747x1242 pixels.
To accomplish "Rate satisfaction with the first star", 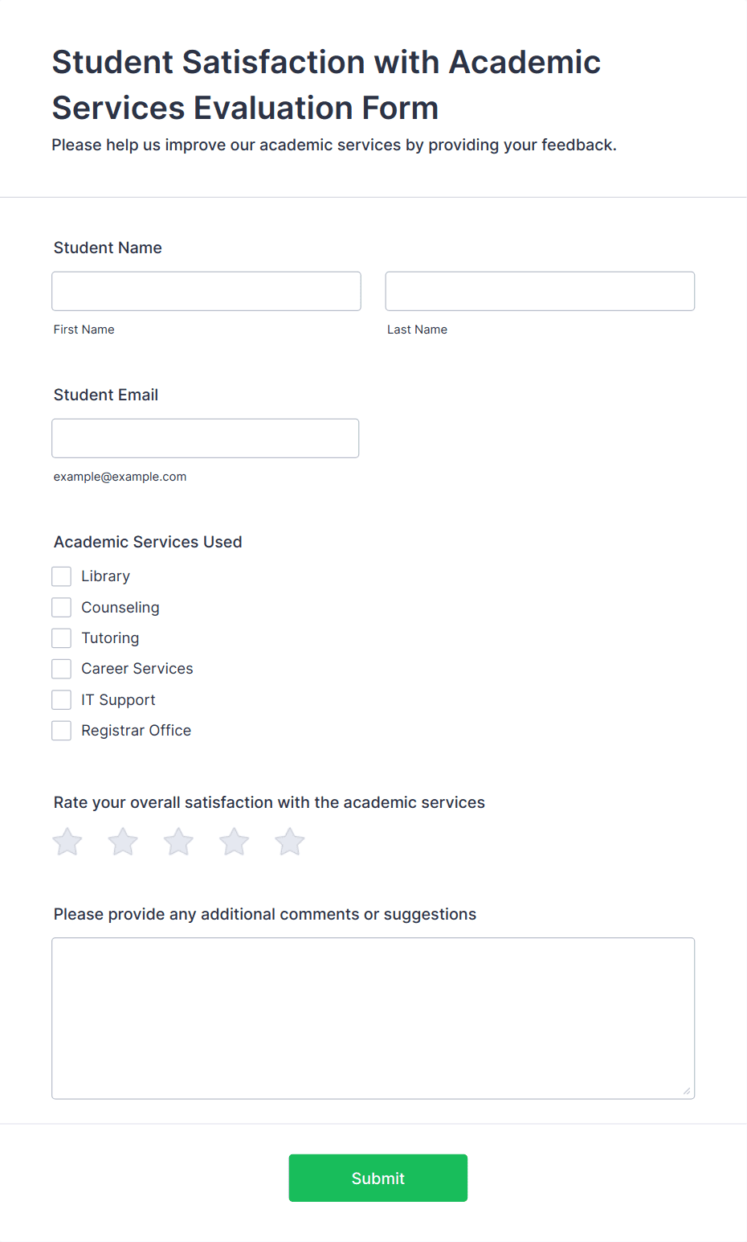I will tap(67, 842).
